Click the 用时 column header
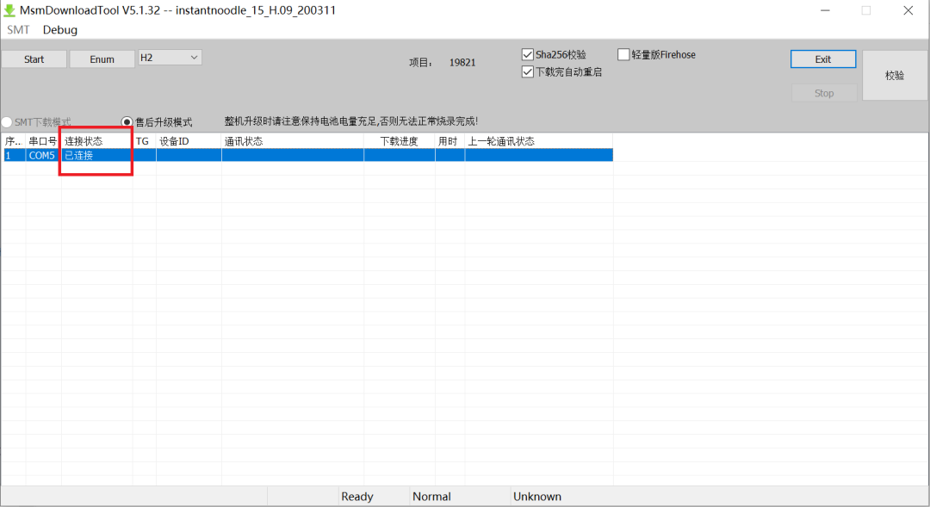This screenshot has width=930, height=507. coord(449,141)
